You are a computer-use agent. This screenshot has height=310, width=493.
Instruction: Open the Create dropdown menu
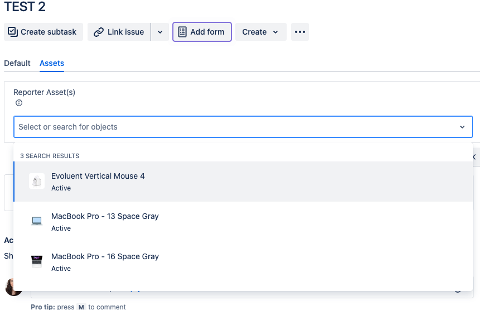(261, 32)
